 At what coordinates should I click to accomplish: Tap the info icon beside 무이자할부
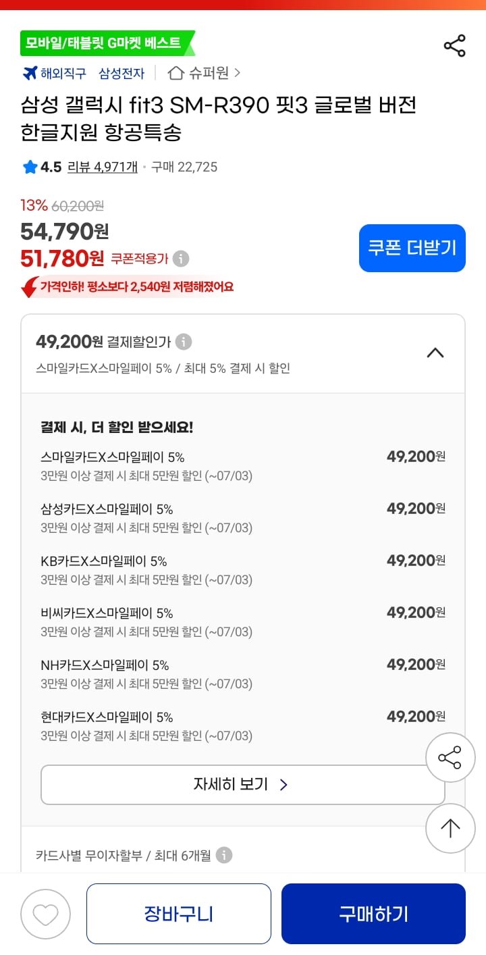coord(224,856)
